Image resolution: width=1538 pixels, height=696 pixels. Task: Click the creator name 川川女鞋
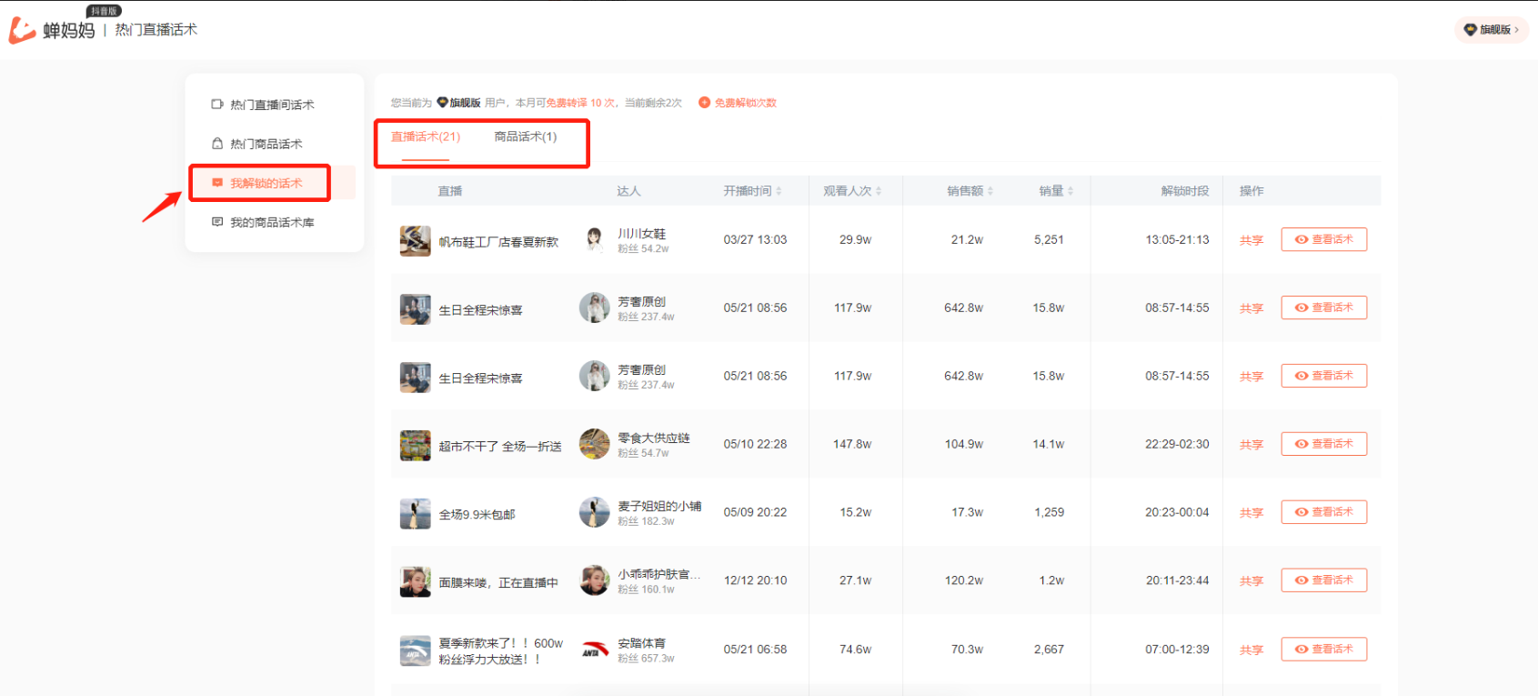642,234
